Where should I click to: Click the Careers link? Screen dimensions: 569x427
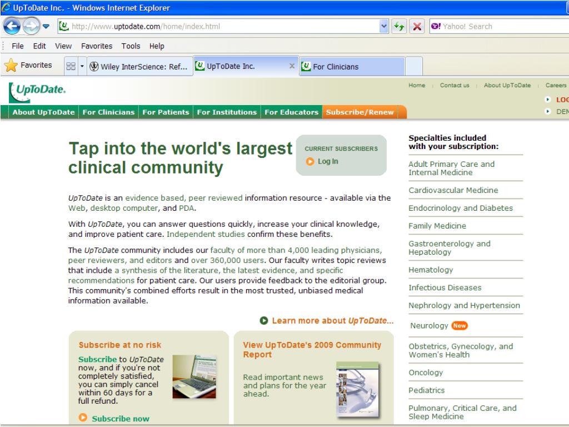tap(556, 85)
